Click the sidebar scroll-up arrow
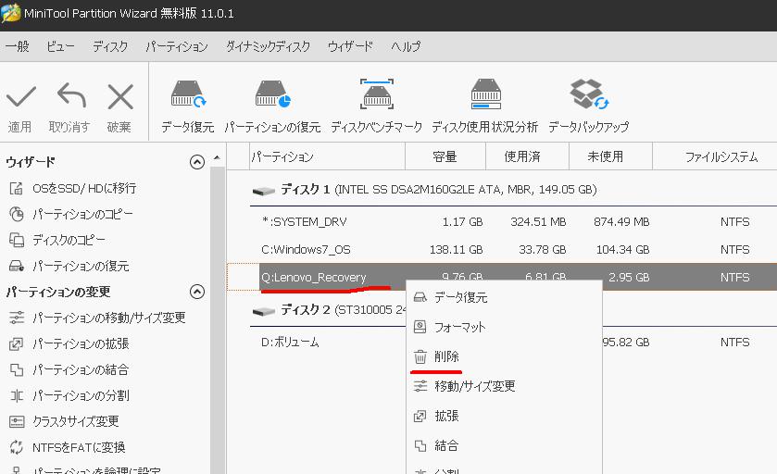This screenshot has height=474, width=777. click(217, 157)
